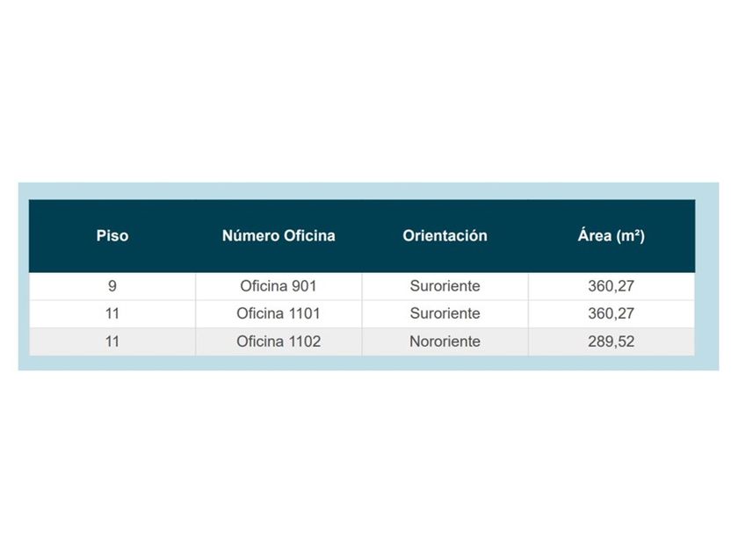Screen dimensions: 738x553
Task: Click the blank white area above the table
Action: pos(369,88)
